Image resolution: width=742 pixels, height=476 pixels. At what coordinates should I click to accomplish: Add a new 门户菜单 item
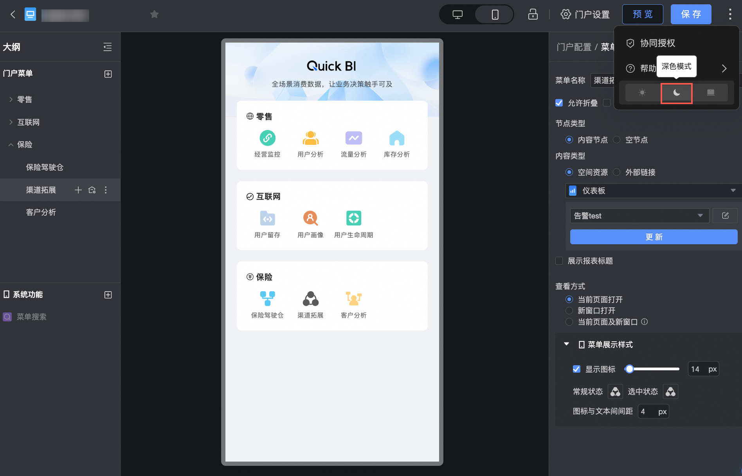point(108,74)
